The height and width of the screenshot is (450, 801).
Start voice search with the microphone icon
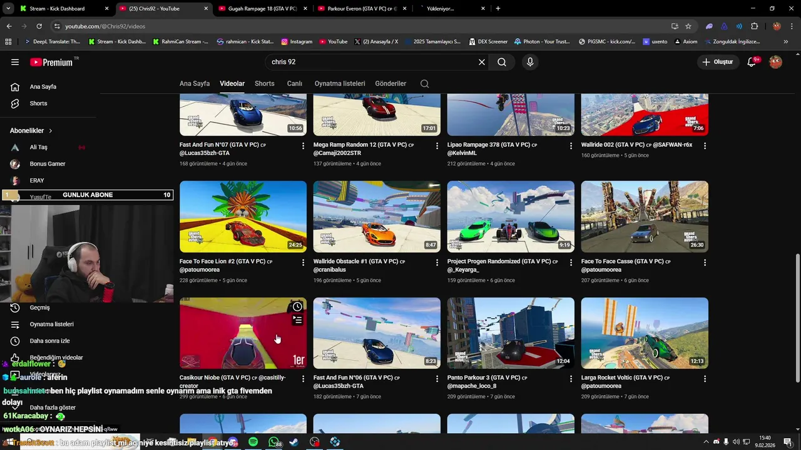click(x=530, y=62)
